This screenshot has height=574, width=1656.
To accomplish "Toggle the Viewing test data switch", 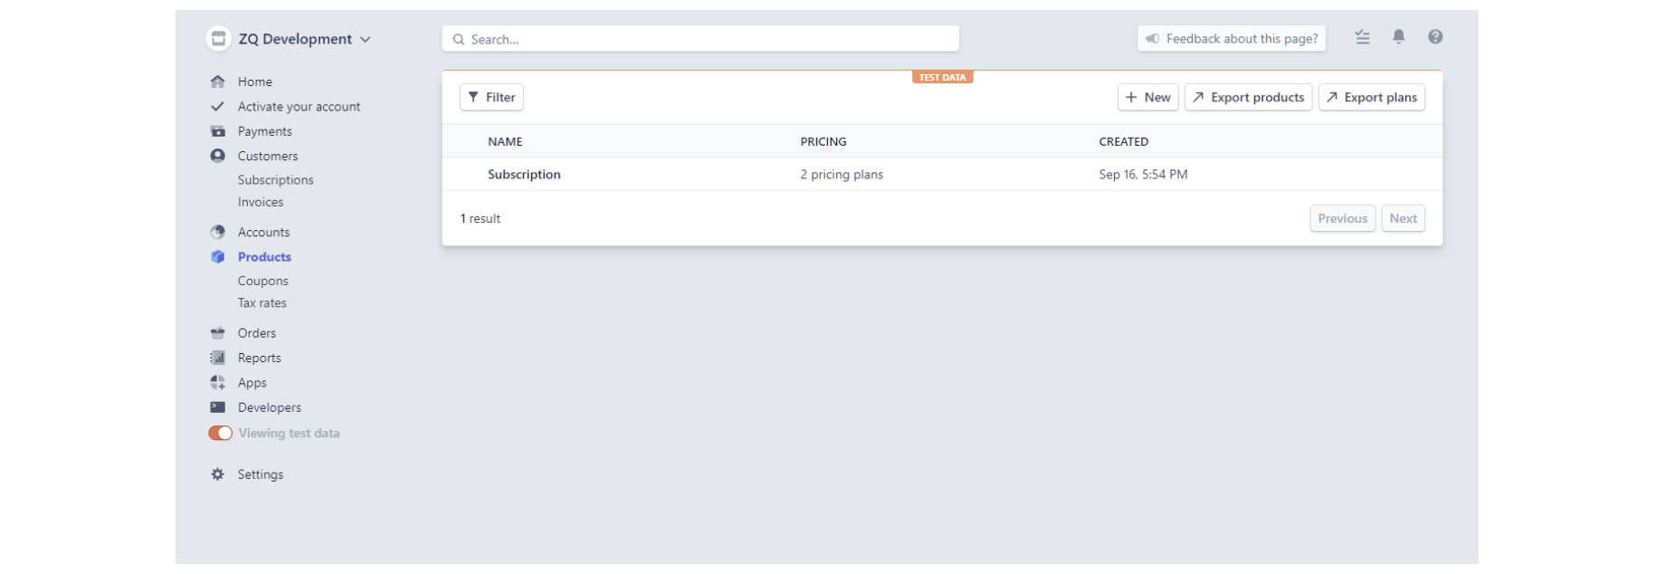I will coord(220,433).
